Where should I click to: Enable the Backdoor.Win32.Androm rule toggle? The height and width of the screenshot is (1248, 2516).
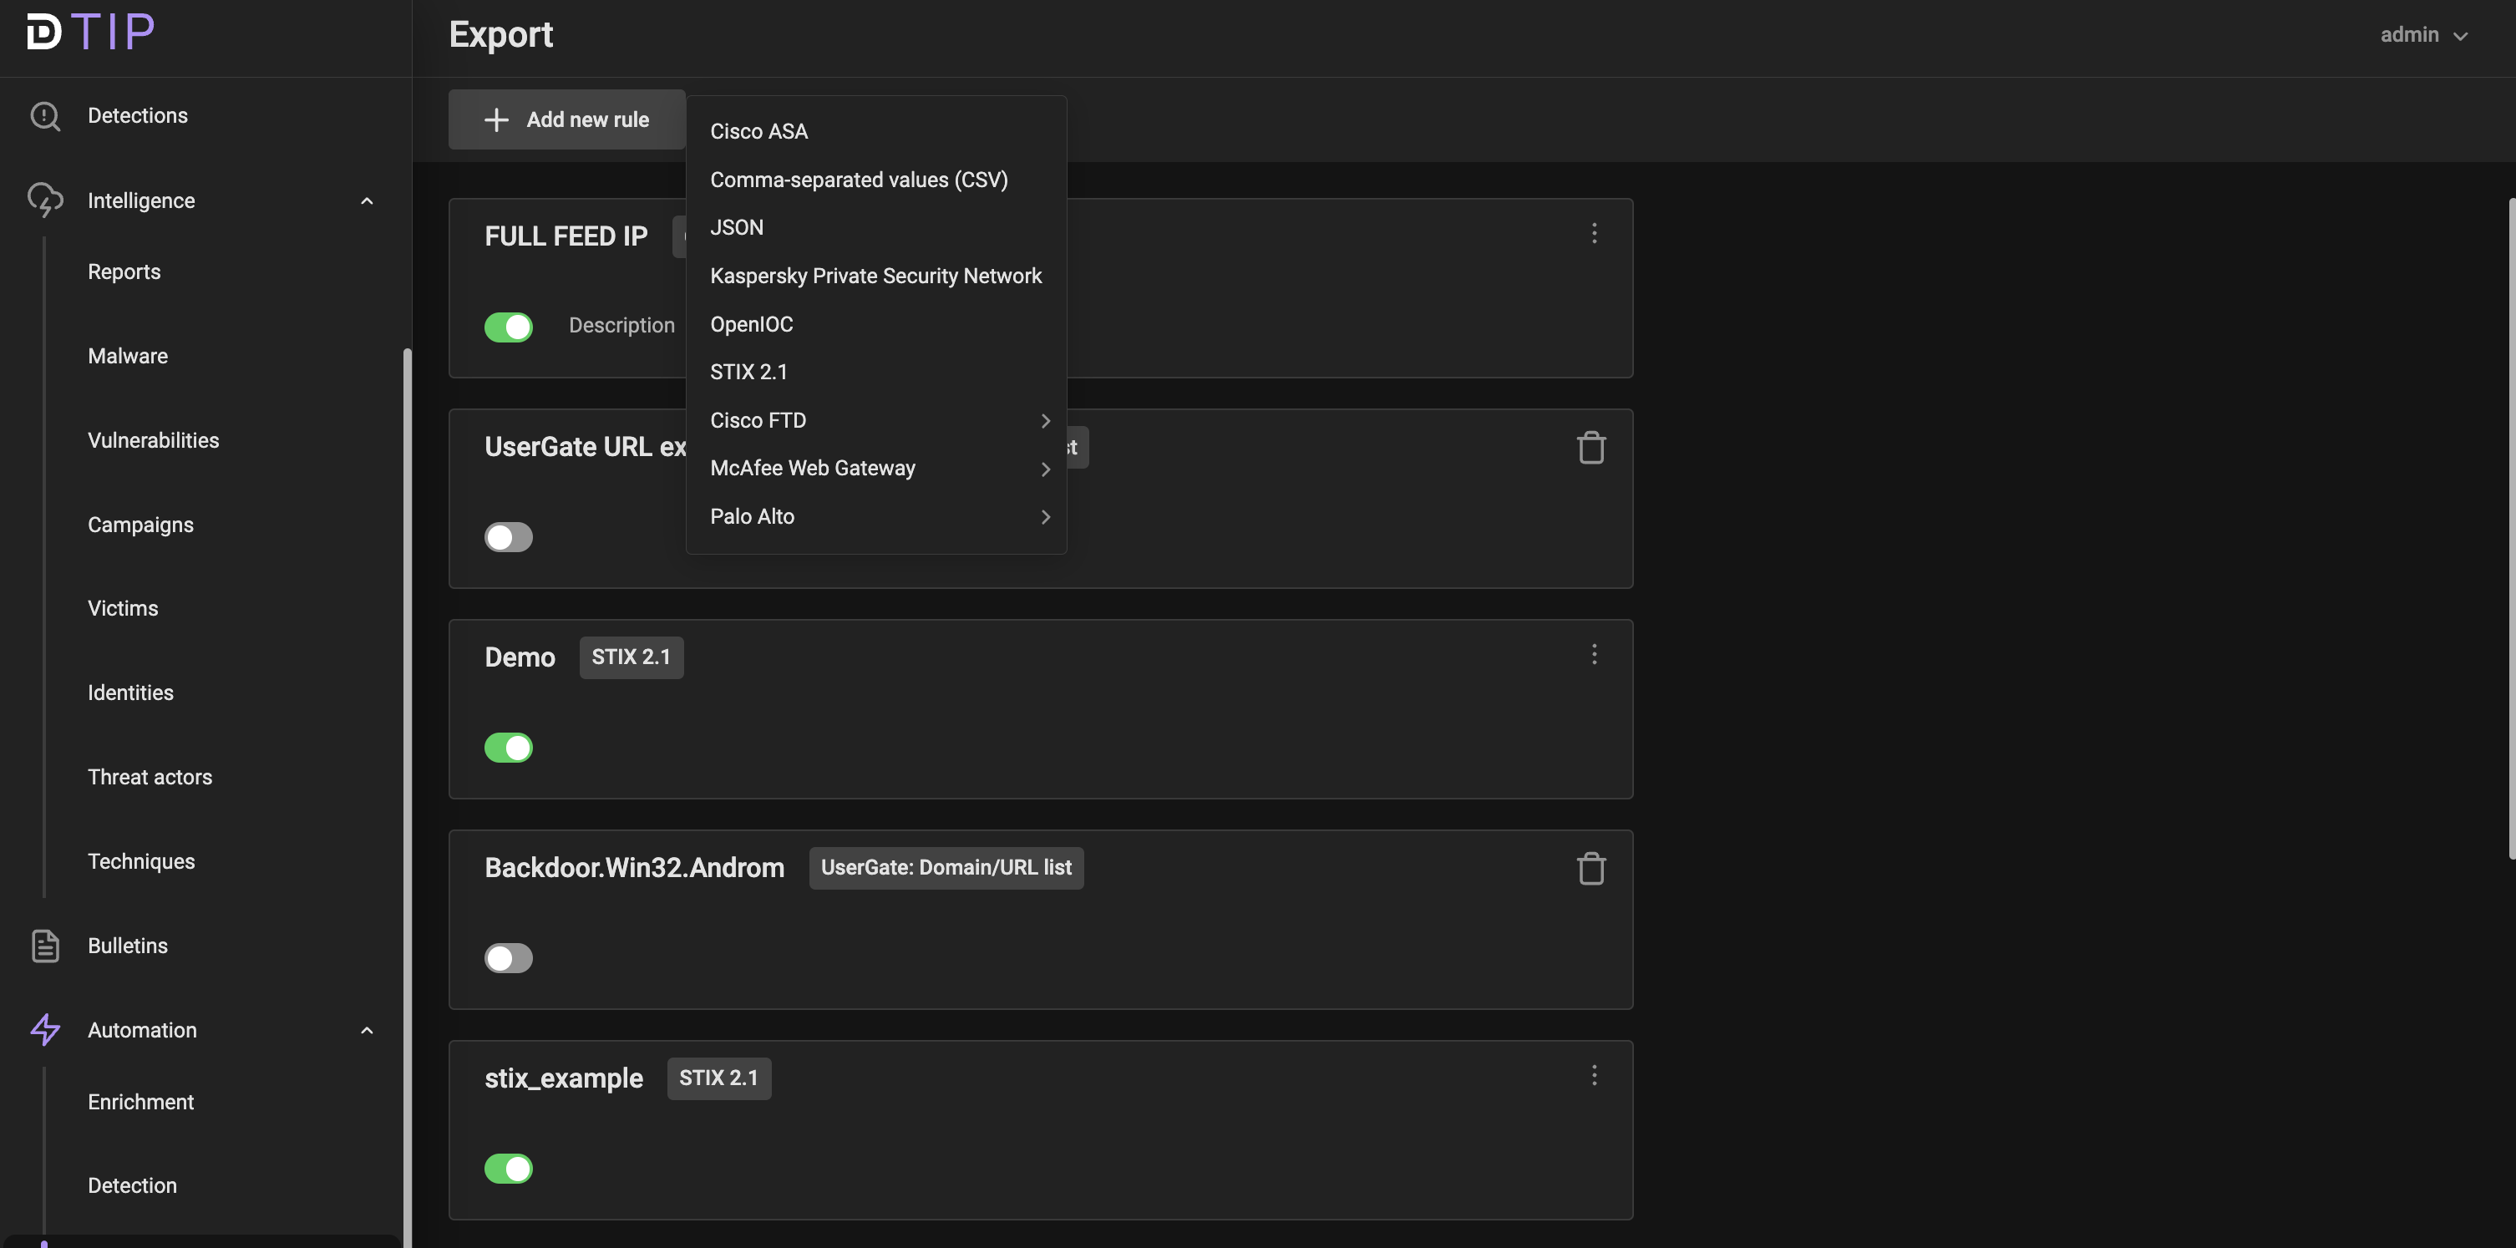tap(508, 958)
